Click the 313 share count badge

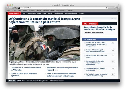[x=113, y=69]
